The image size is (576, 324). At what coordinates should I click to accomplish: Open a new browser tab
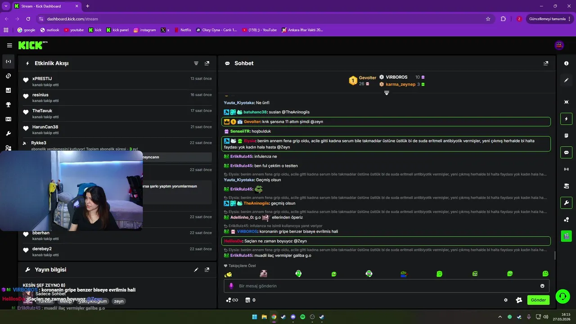point(87,6)
